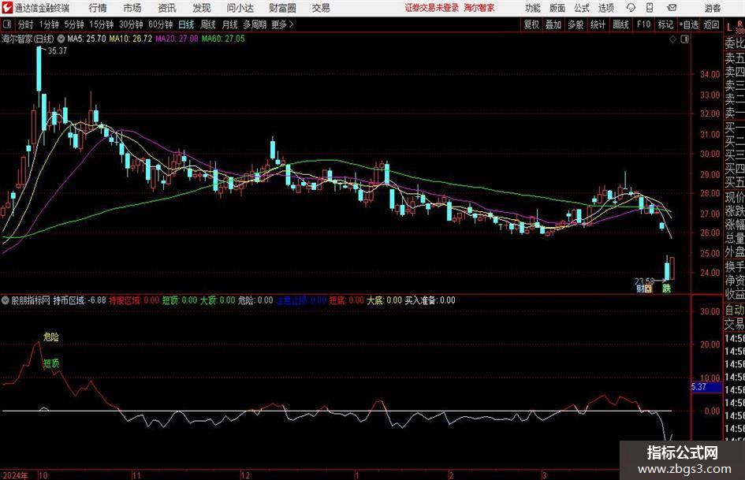Switch to the 15分钟 period tab
This screenshot has height=480, width=745.
(x=101, y=24)
